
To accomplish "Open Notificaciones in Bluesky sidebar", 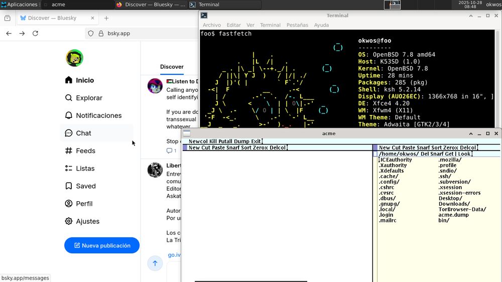I will coord(93,115).
